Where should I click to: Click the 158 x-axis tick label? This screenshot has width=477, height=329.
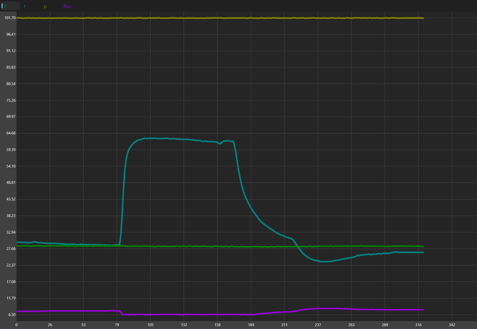[x=217, y=325]
